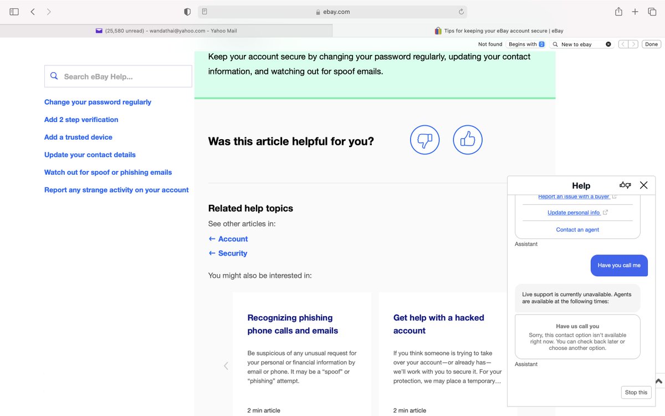
Task: Open 'Report any strange activity on your account'
Action: (x=116, y=190)
